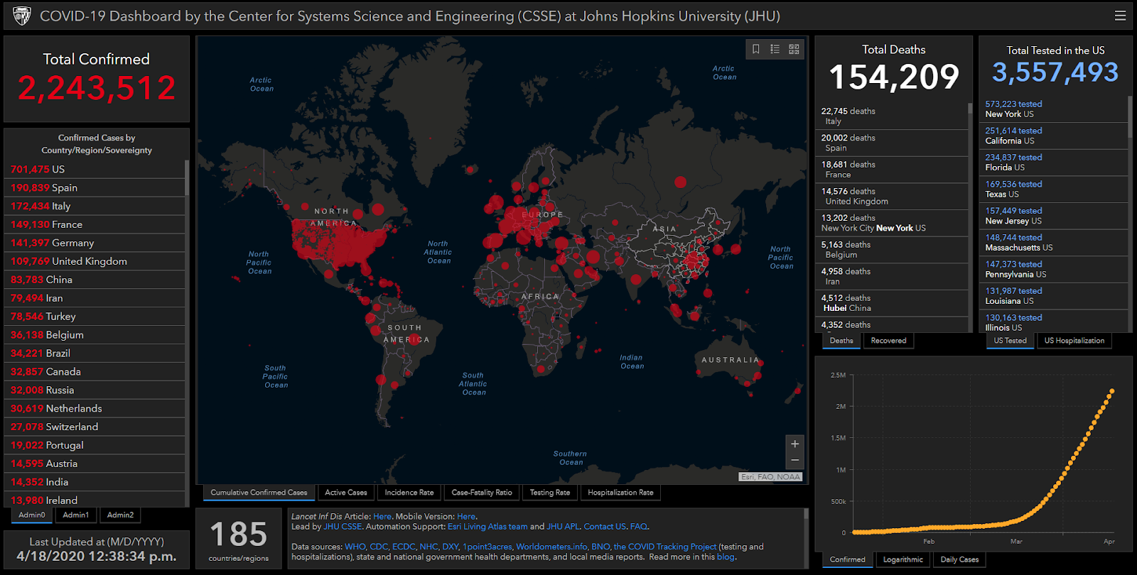
Task: Select the '20,002 deaths Spain' entry
Action: tap(893, 143)
